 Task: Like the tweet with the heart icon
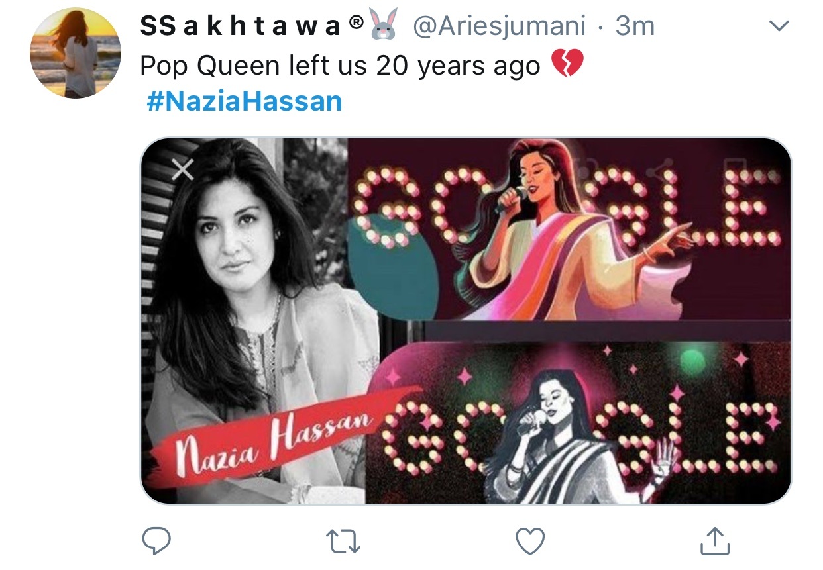[530, 542]
